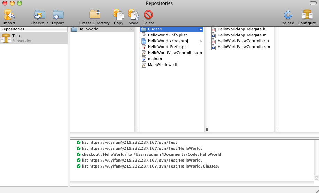The width and height of the screenshot is (319, 193).
Task: Click the HelloWorldAppDelegate.m file icon
Action: pyautogui.click(x=213, y=35)
